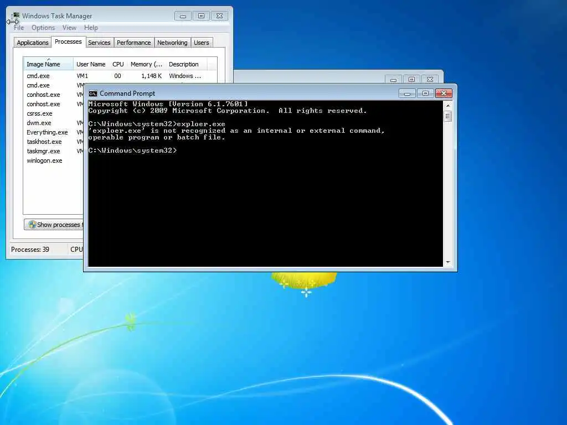Click the Command Prompt title bar icon
Screen dimensions: 567x425
pos(93,94)
